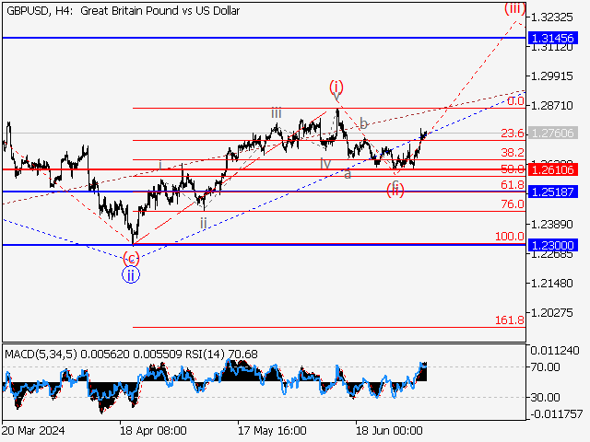Click the 0.011240 indicator scale label

555,351
